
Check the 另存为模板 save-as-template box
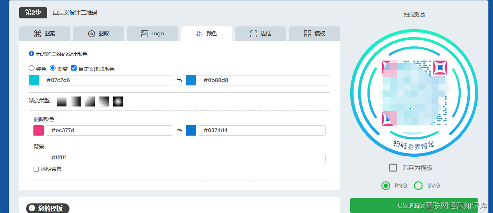click(x=393, y=167)
